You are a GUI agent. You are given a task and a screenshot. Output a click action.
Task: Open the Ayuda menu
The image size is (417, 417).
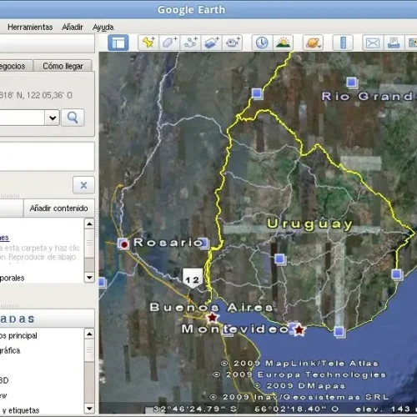103,27
